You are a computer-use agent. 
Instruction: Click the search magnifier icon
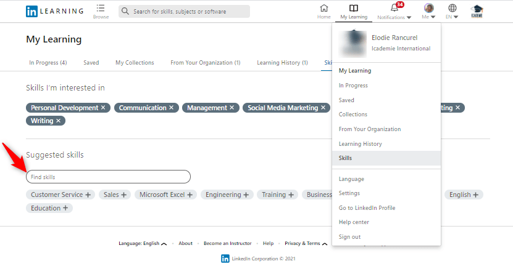(x=125, y=11)
